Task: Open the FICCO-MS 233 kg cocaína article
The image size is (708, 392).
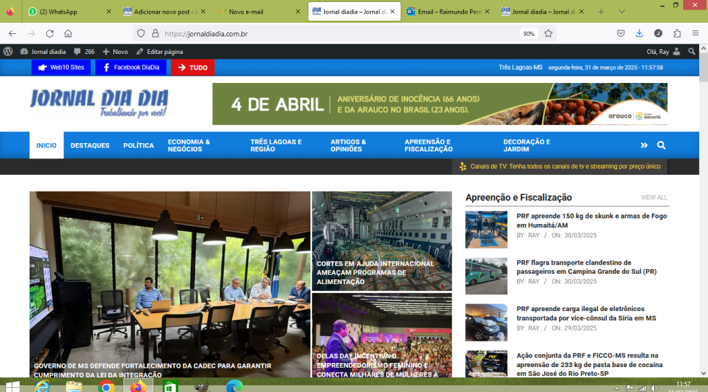Action: tap(589, 364)
